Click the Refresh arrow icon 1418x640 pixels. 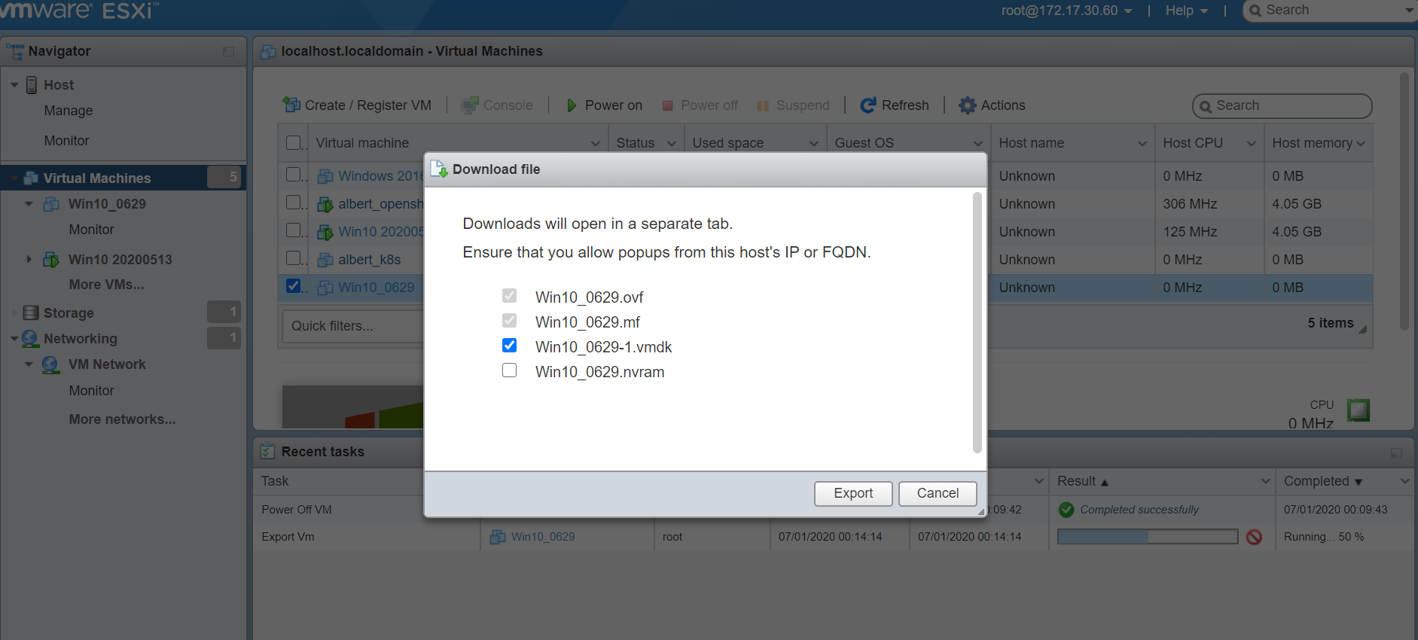coord(868,105)
